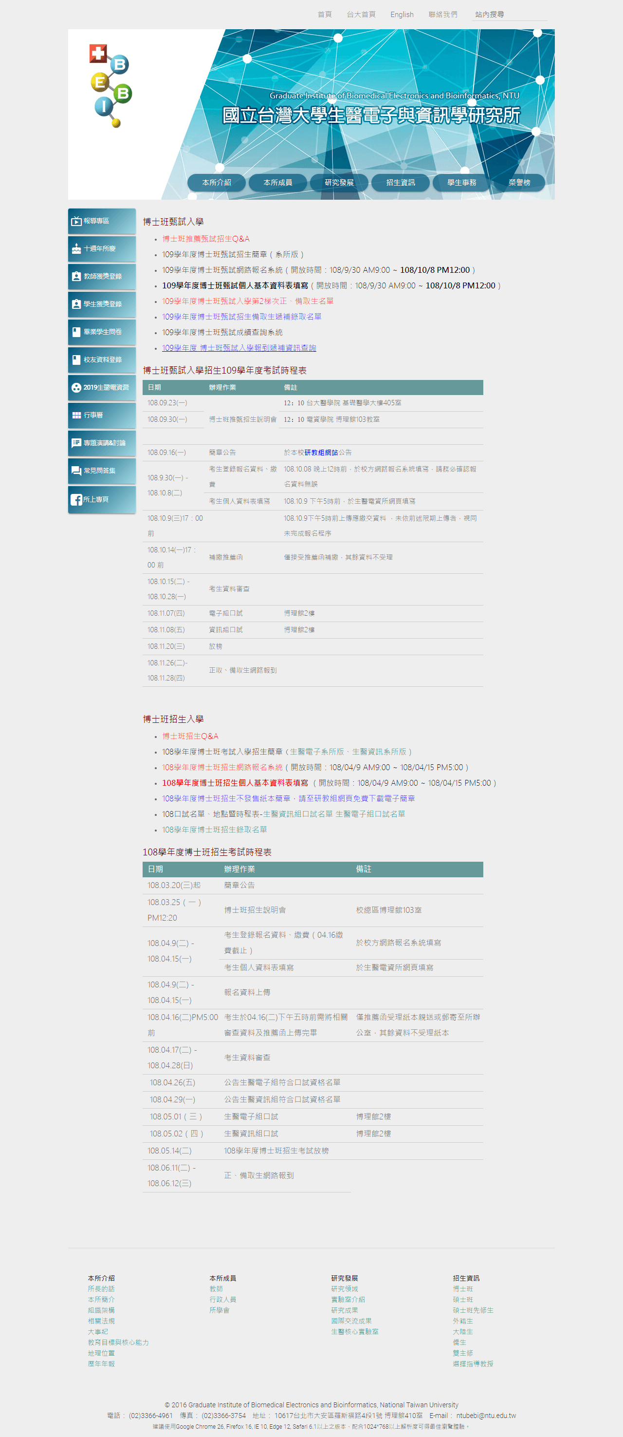The height and width of the screenshot is (1437, 623).
Task: Click the 行事曆 calendar grid icon
Action: (76, 416)
